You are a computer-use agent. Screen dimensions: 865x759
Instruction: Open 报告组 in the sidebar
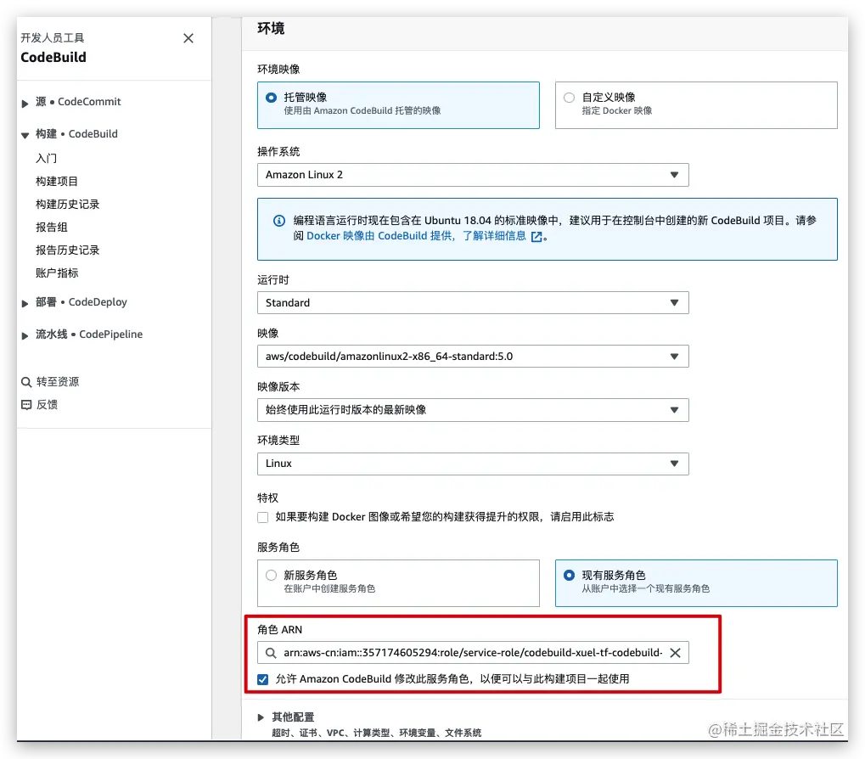click(51, 228)
